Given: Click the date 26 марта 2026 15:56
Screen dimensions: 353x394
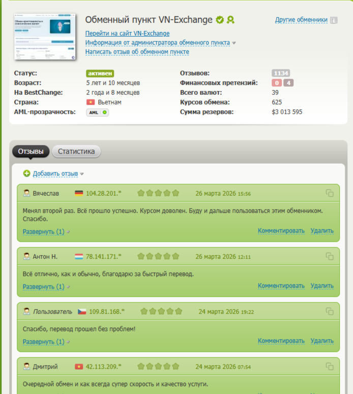Looking at the screenshot, I should 223,193.
